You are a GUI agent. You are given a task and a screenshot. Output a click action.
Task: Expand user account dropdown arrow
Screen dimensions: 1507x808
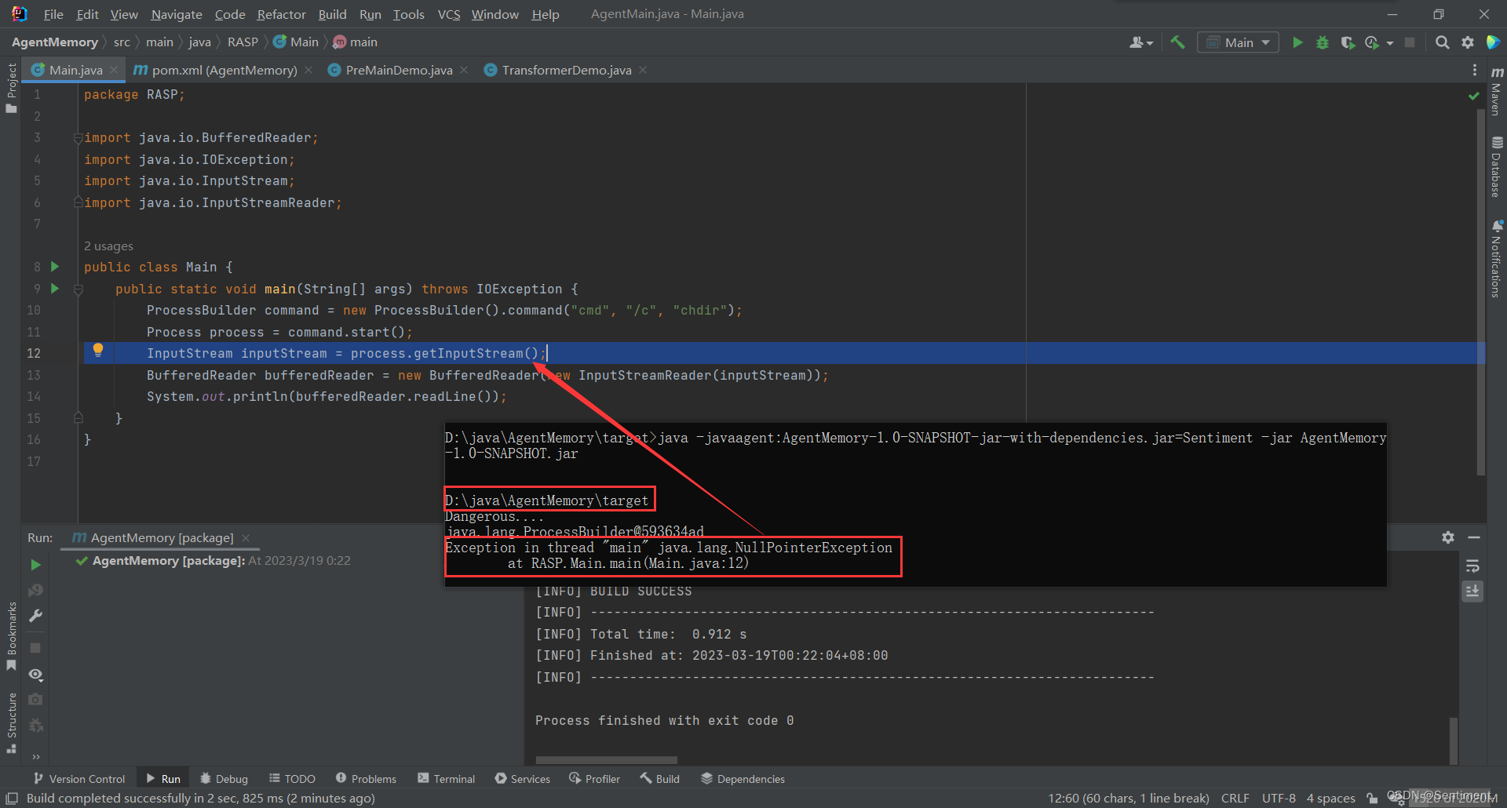pos(1150,43)
